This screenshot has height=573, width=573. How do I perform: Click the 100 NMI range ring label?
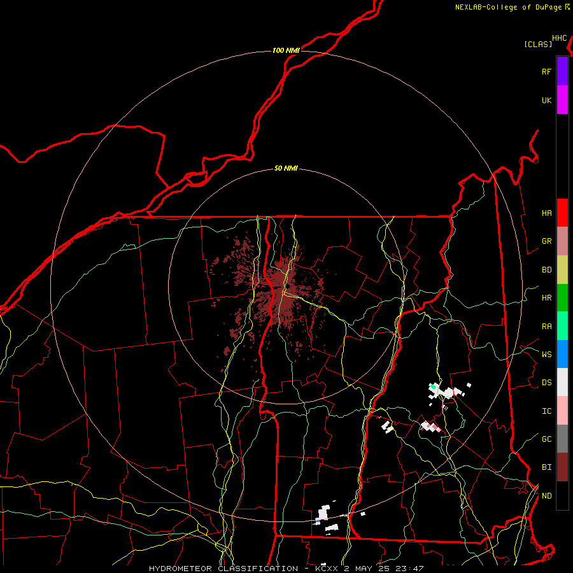click(x=286, y=50)
